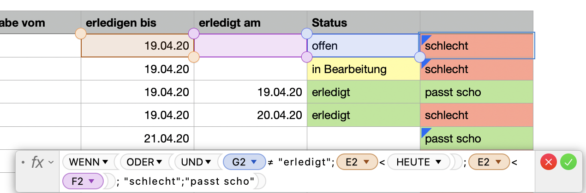
Task: Cancel formula editing with red X button
Action: (x=549, y=162)
